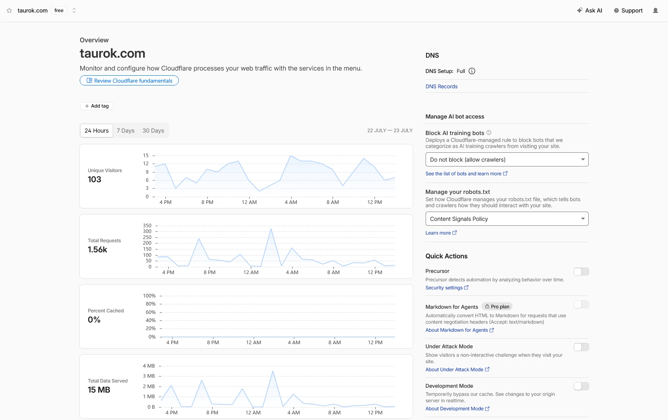Click the taurok.com name in the top bar
Image resolution: width=668 pixels, height=420 pixels.
point(33,10)
